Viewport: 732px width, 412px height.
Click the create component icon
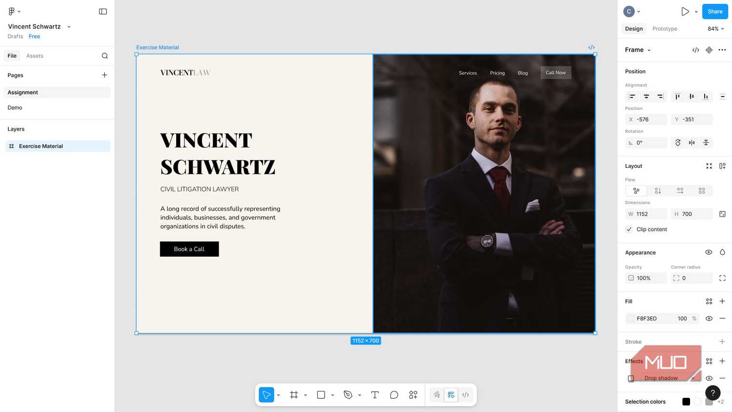(709, 50)
